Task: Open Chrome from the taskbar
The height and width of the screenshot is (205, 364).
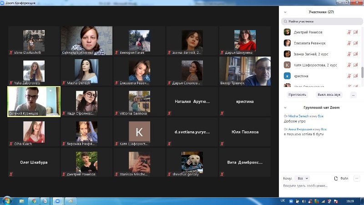Action: pyautogui.click(x=34, y=201)
